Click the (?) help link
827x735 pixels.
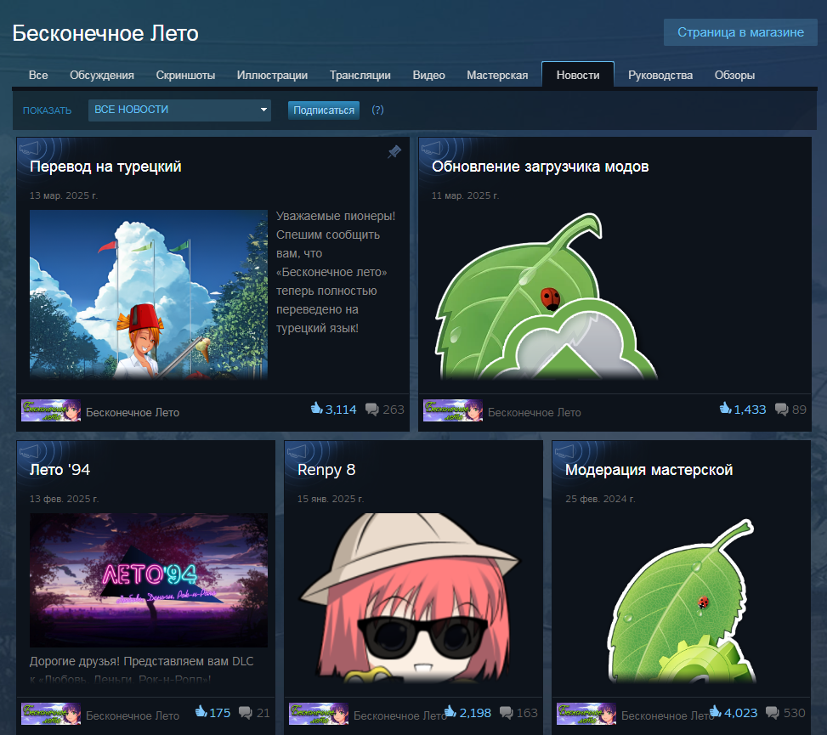pos(377,110)
